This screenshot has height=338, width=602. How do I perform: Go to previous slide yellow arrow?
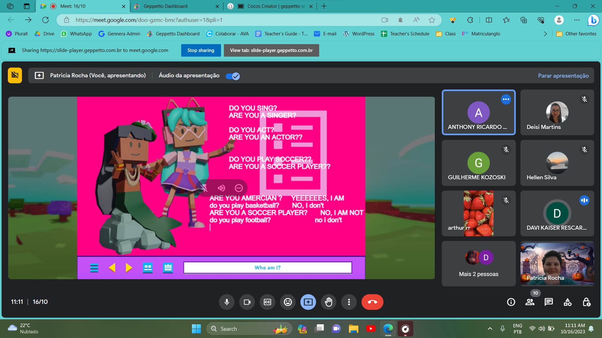tap(112, 268)
